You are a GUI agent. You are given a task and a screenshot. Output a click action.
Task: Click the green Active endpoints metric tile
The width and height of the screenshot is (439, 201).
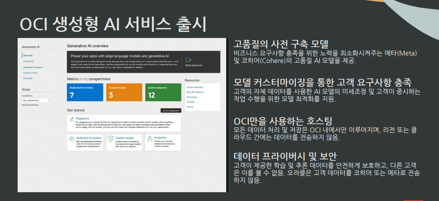163,92
